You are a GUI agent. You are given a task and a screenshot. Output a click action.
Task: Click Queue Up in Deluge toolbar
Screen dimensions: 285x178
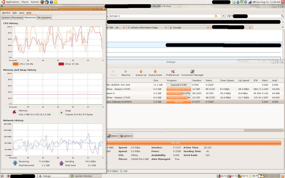(x=141, y=73)
